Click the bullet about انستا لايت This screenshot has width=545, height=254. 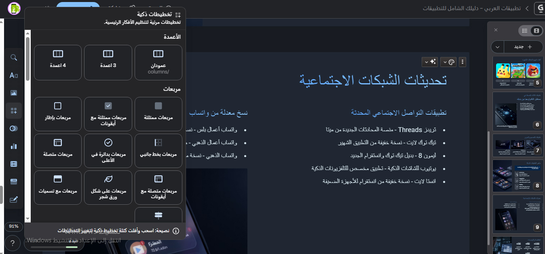[x=380, y=181]
